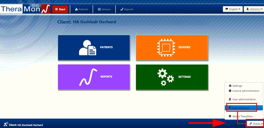Screen dimensions: 264x128
Task: Click the info icon beside About TheraMon
Action: tap(230, 116)
